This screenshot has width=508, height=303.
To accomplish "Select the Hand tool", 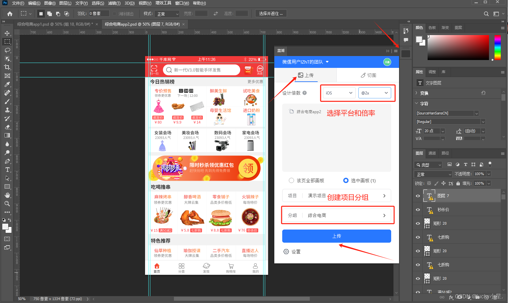I will 7,195.
